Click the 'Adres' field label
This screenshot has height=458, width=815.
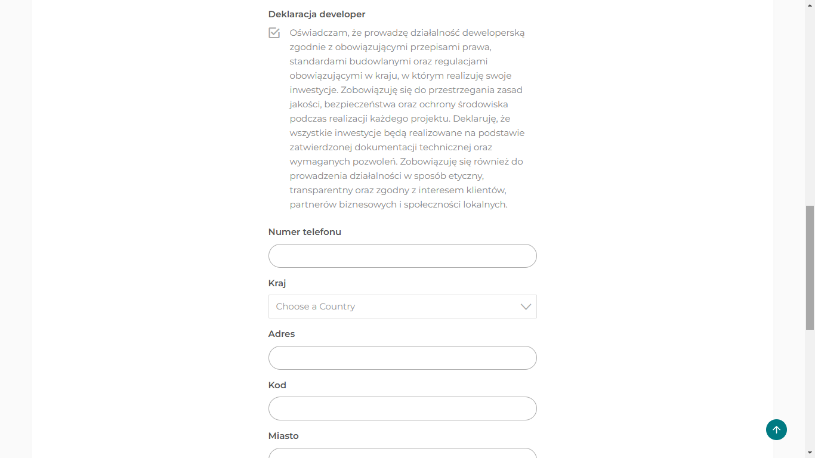click(282, 334)
